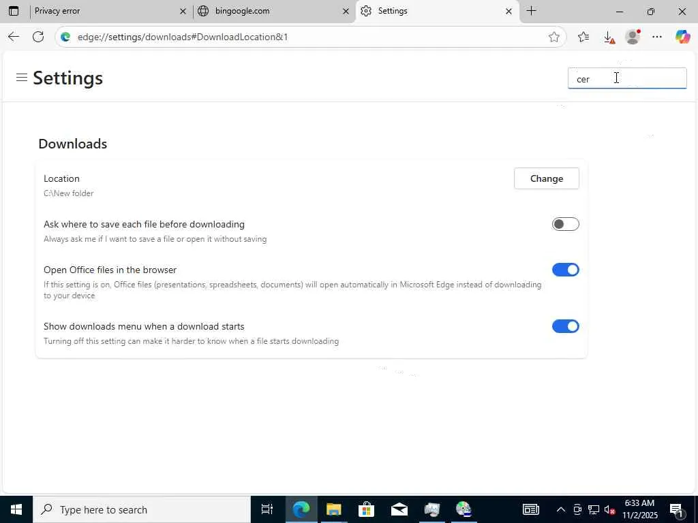Open the News and interests taskbar icon
Screen dimensions: 698x523
pos(530,509)
